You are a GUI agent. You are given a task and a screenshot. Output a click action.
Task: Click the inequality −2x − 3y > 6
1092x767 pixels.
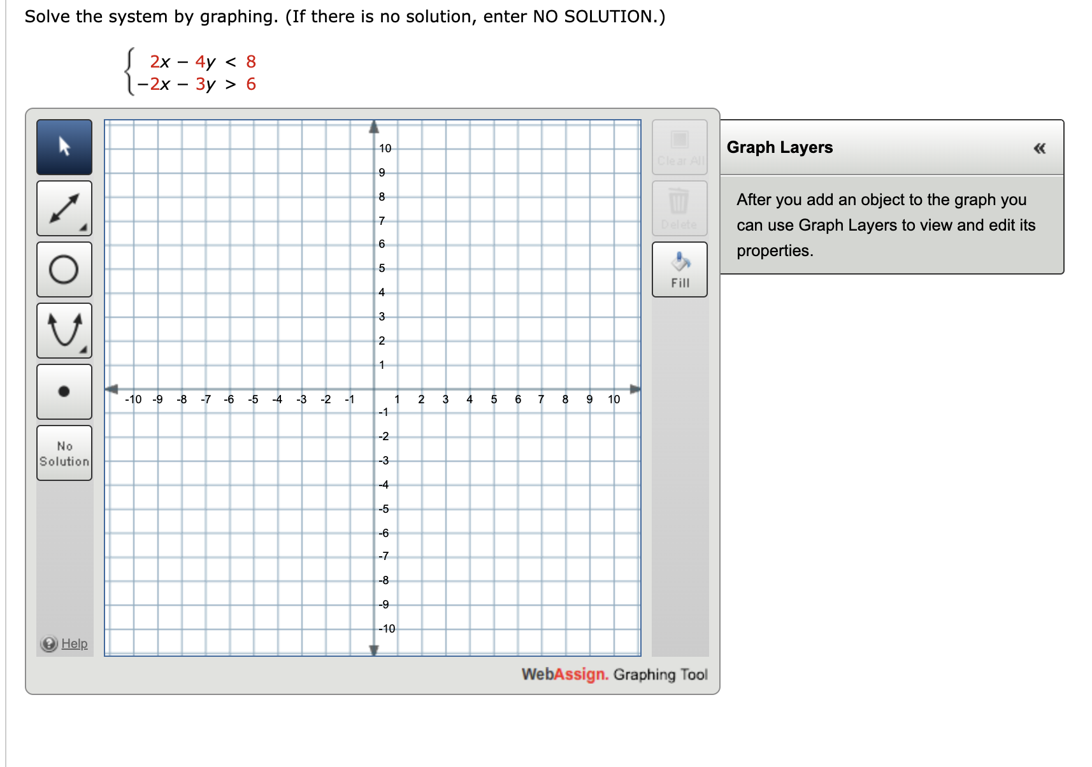(196, 84)
